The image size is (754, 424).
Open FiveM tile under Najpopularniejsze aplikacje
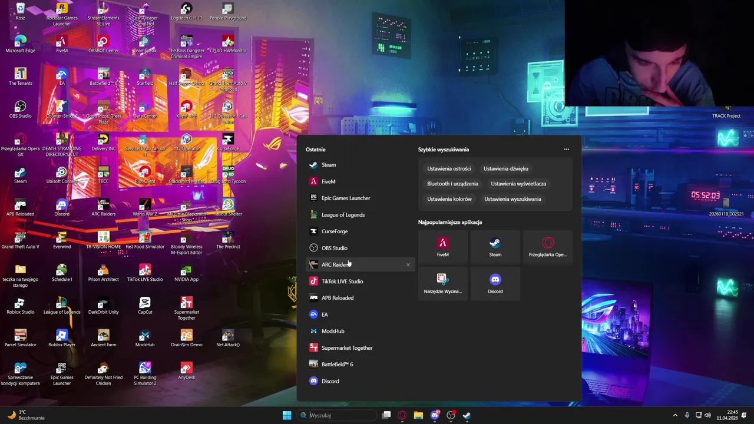443,247
